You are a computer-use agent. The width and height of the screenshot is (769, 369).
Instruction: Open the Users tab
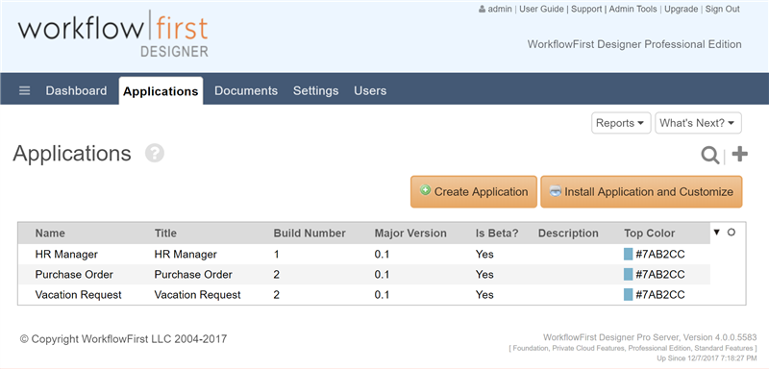point(370,90)
